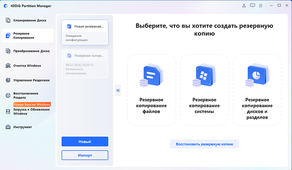Maximize the 4DDiG window
The height and width of the screenshot is (170, 292).
coord(279,5)
